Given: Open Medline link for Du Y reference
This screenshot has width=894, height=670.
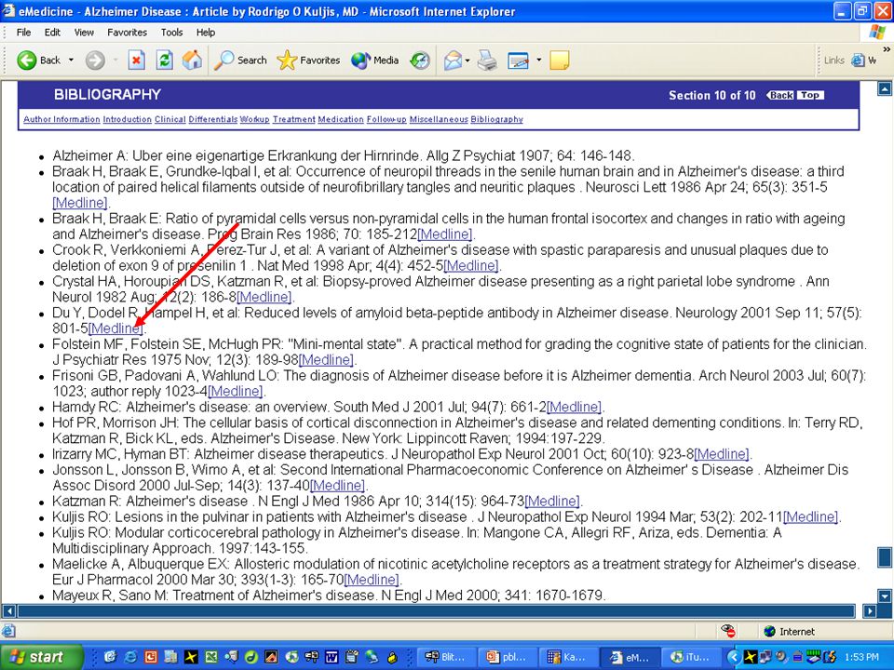Looking at the screenshot, I should (115, 328).
